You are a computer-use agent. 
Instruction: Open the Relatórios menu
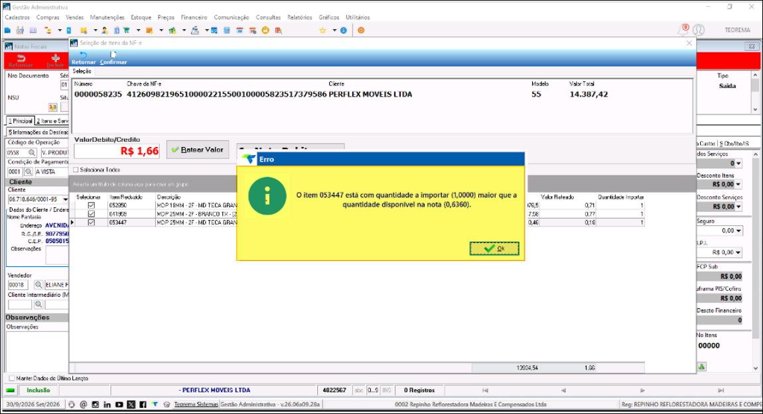(300, 17)
